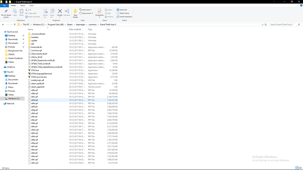This screenshot has width=303, height=170.
Task: Click Copy path command
Action: [31, 13]
